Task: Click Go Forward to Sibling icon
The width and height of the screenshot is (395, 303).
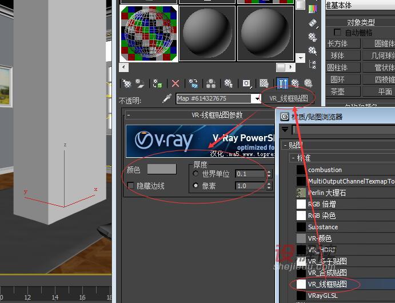Action: tap(308, 83)
